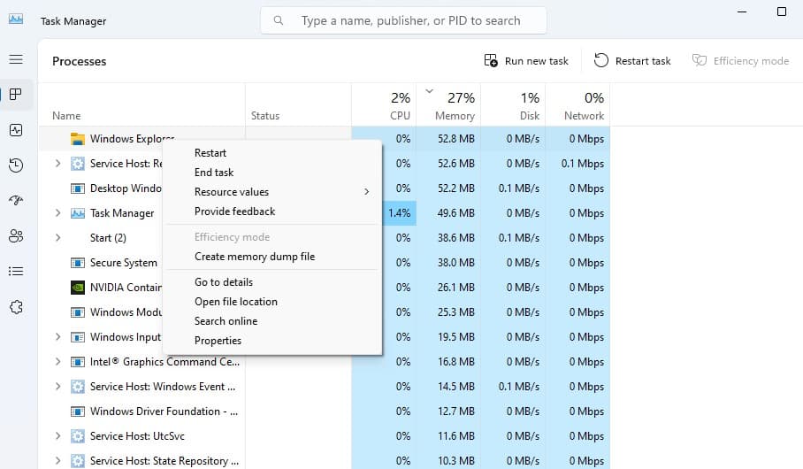The height and width of the screenshot is (469, 803).
Task: Open the Startup apps sidebar icon
Action: point(15,201)
